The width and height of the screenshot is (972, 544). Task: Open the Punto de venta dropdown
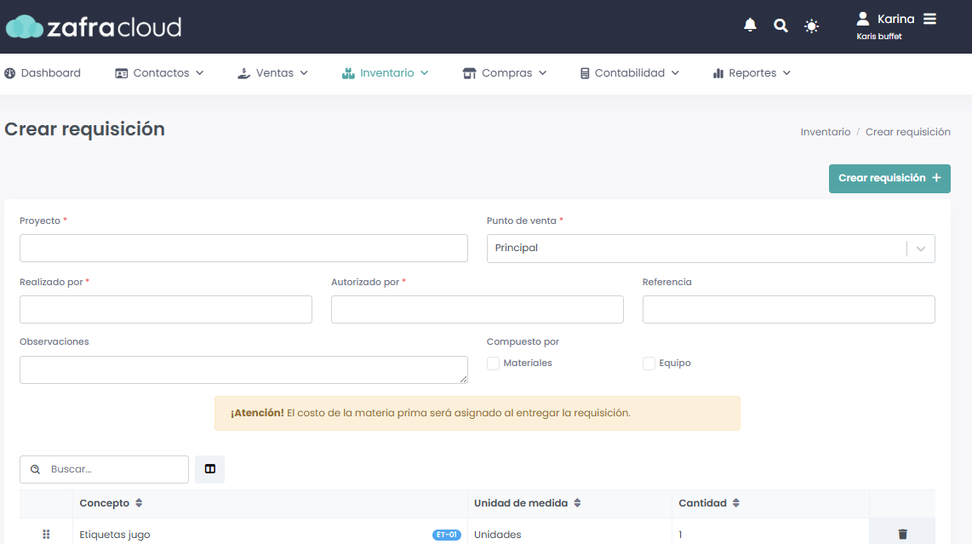tap(711, 248)
